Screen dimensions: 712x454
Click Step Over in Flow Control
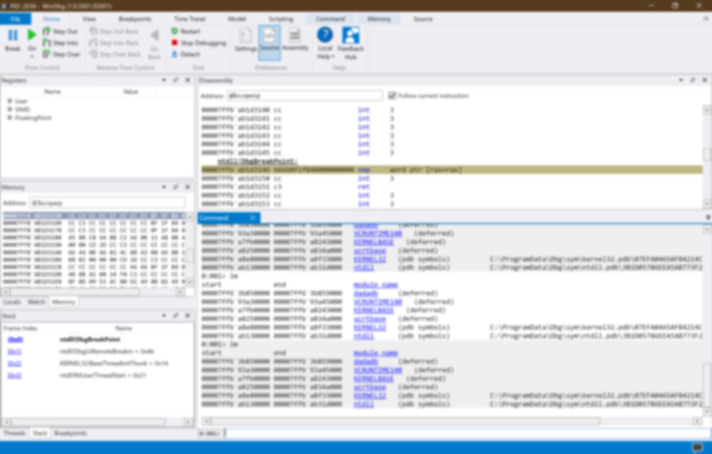point(61,54)
